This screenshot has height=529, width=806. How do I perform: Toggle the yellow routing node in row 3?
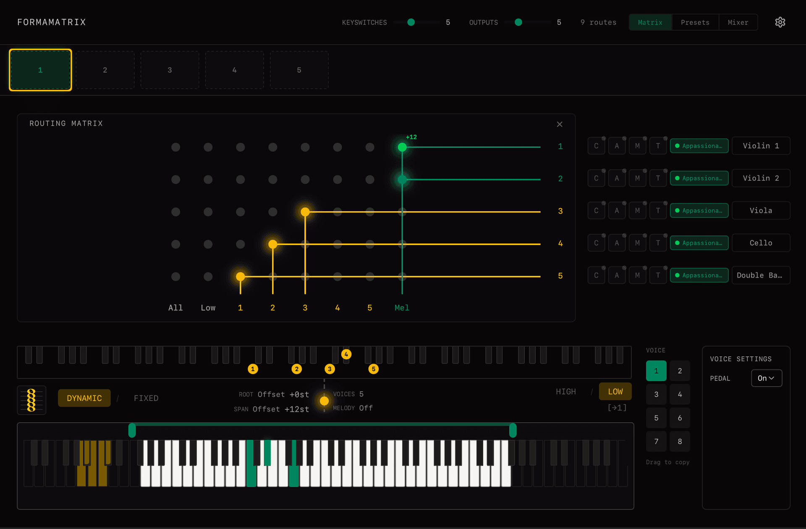pos(305,212)
